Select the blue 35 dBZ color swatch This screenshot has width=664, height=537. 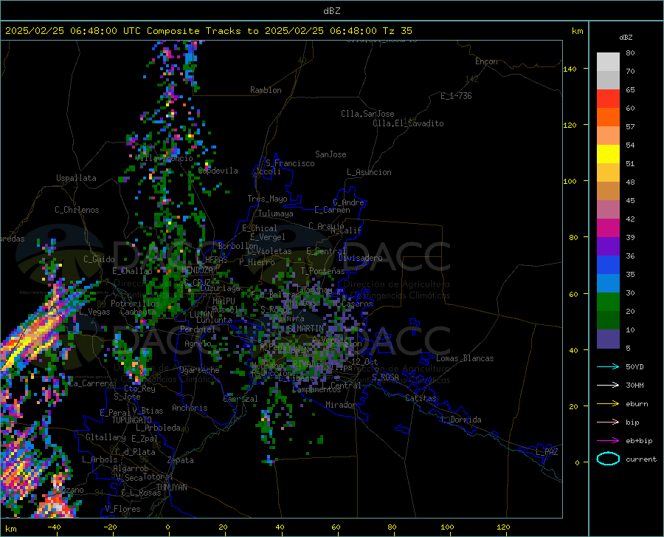[x=608, y=265]
